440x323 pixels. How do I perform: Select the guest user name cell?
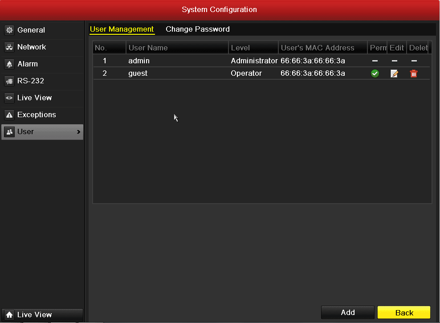click(138, 74)
